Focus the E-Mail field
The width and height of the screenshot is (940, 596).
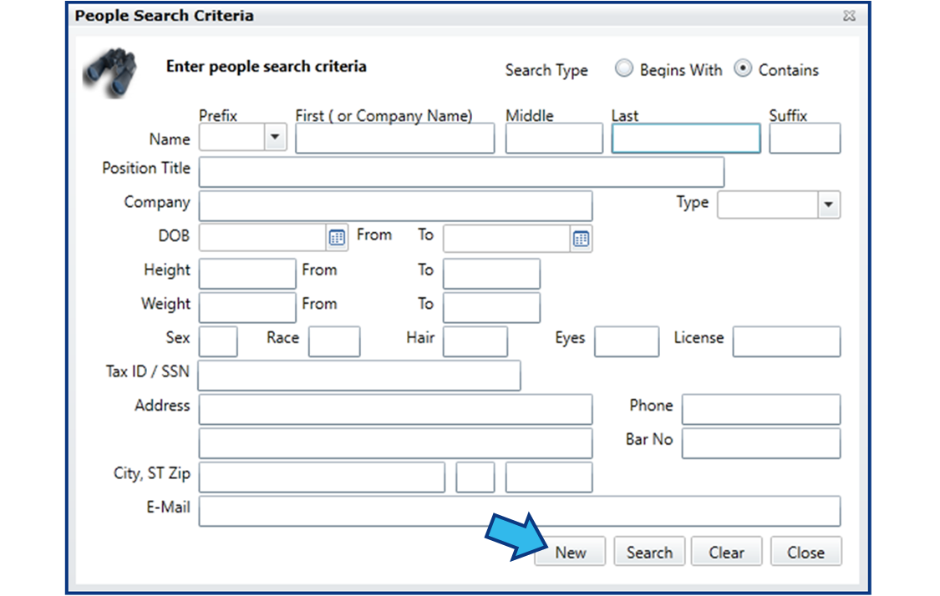click(x=520, y=511)
